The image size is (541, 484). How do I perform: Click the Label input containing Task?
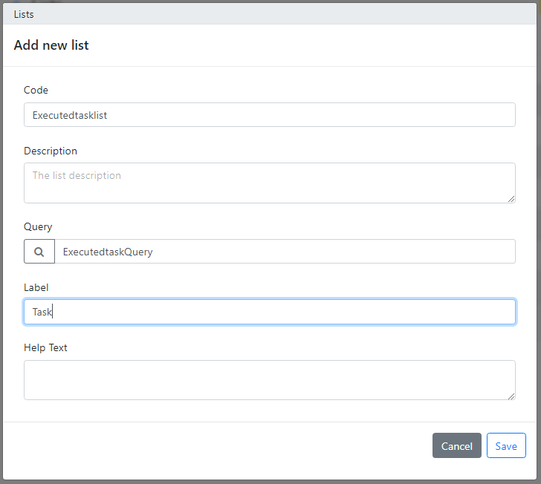[270, 312]
